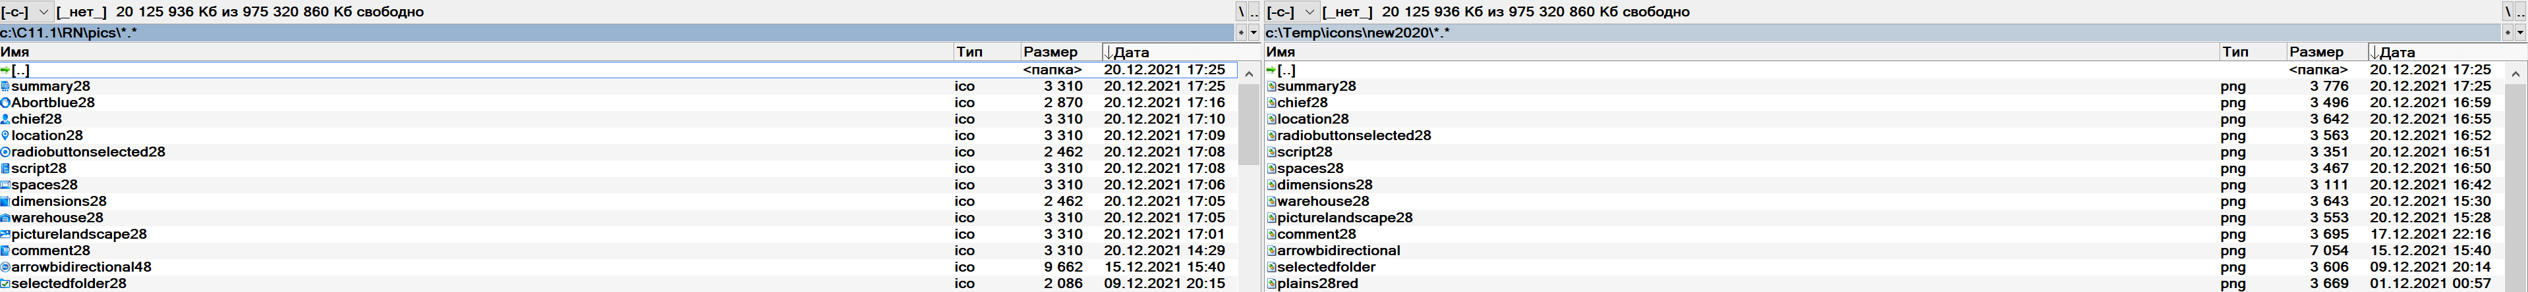The width and height of the screenshot is (2528, 292).
Task: Click left panel path bar c:\C11.1\RN\pics
Action: pos(589,32)
